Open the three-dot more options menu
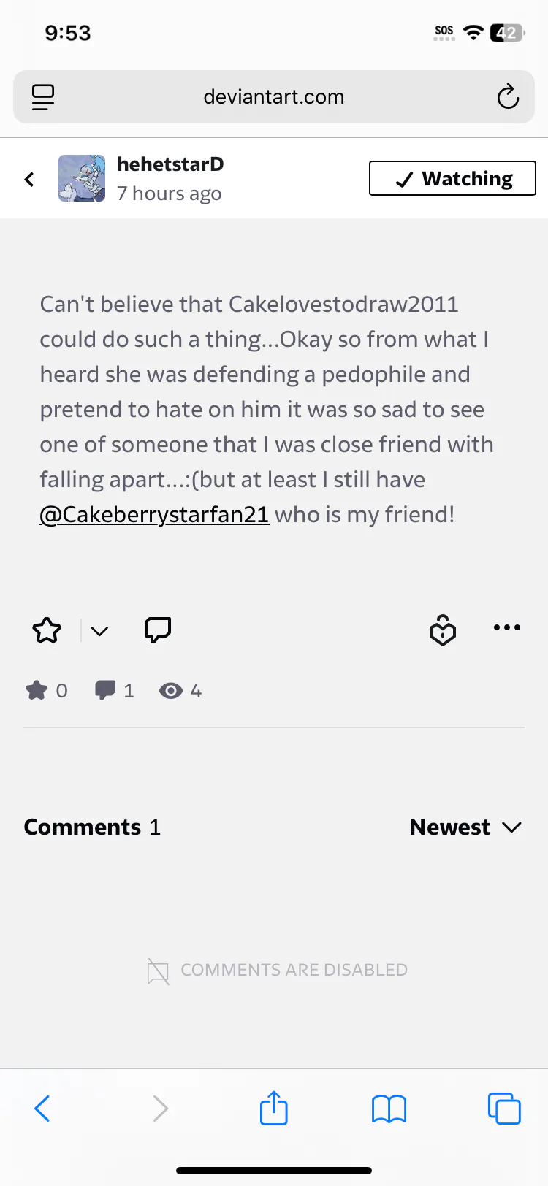 [x=507, y=627]
